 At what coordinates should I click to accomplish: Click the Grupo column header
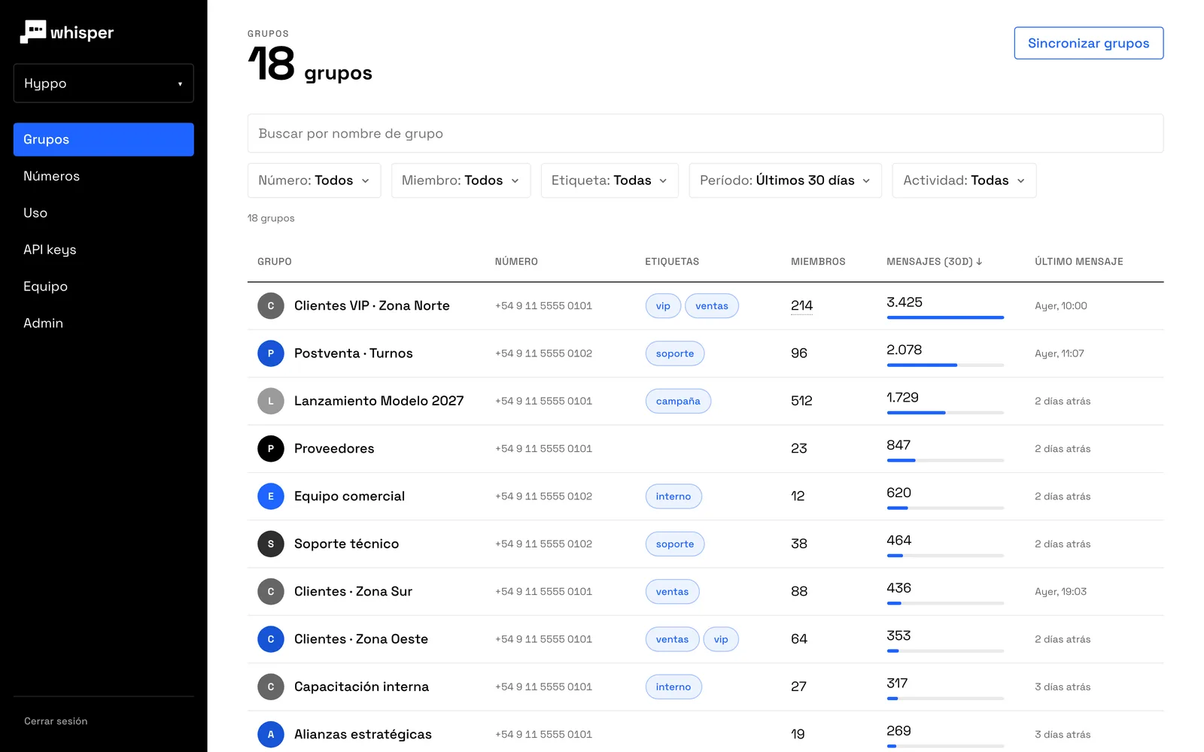[275, 262]
